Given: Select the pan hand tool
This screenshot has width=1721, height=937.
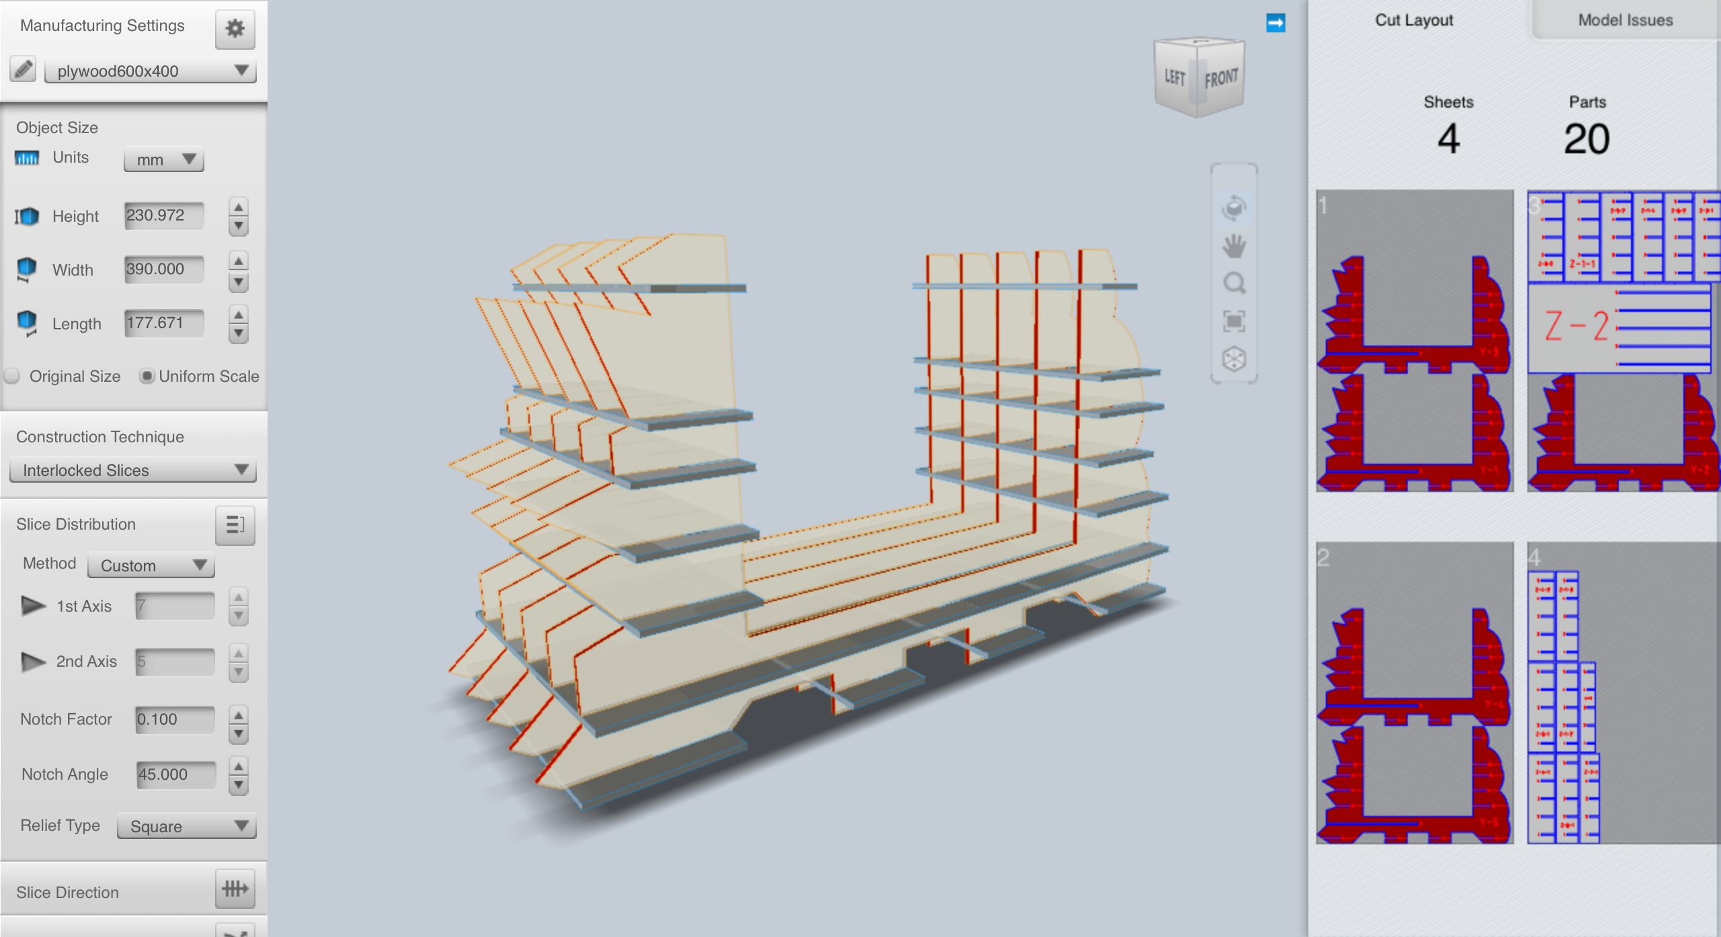Looking at the screenshot, I should (x=1234, y=246).
